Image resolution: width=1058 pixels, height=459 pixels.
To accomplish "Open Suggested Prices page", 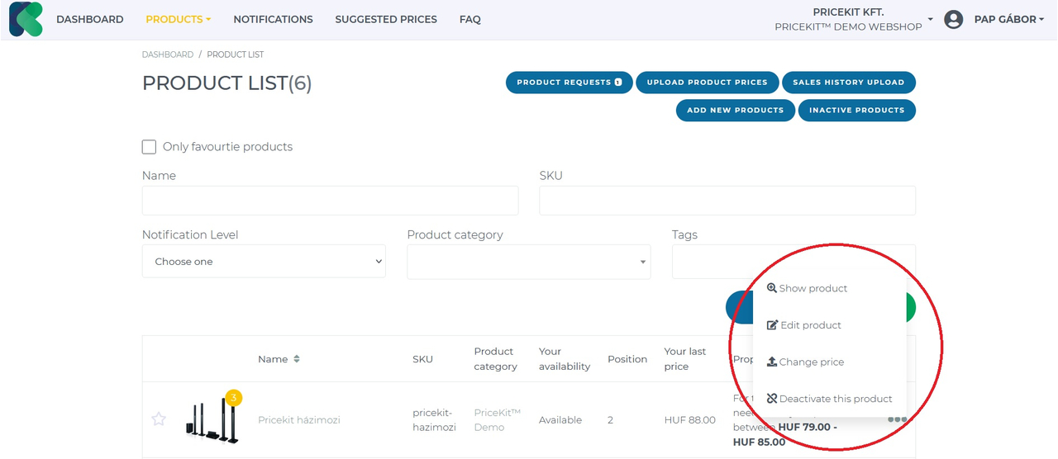I will (x=386, y=19).
